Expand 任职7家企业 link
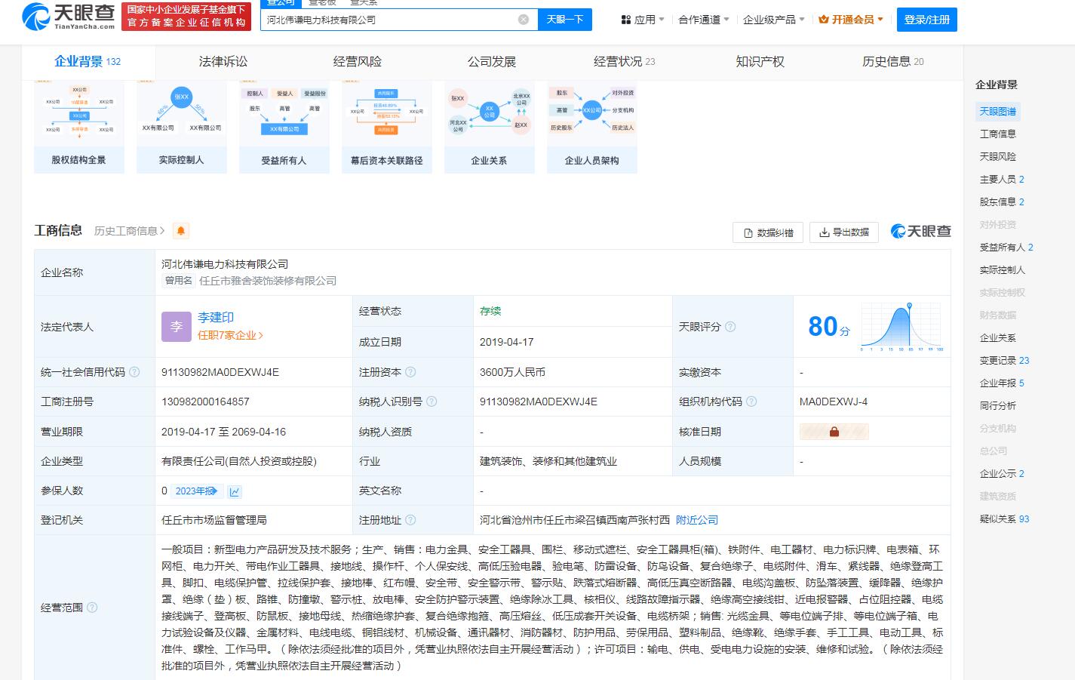 click(230, 335)
